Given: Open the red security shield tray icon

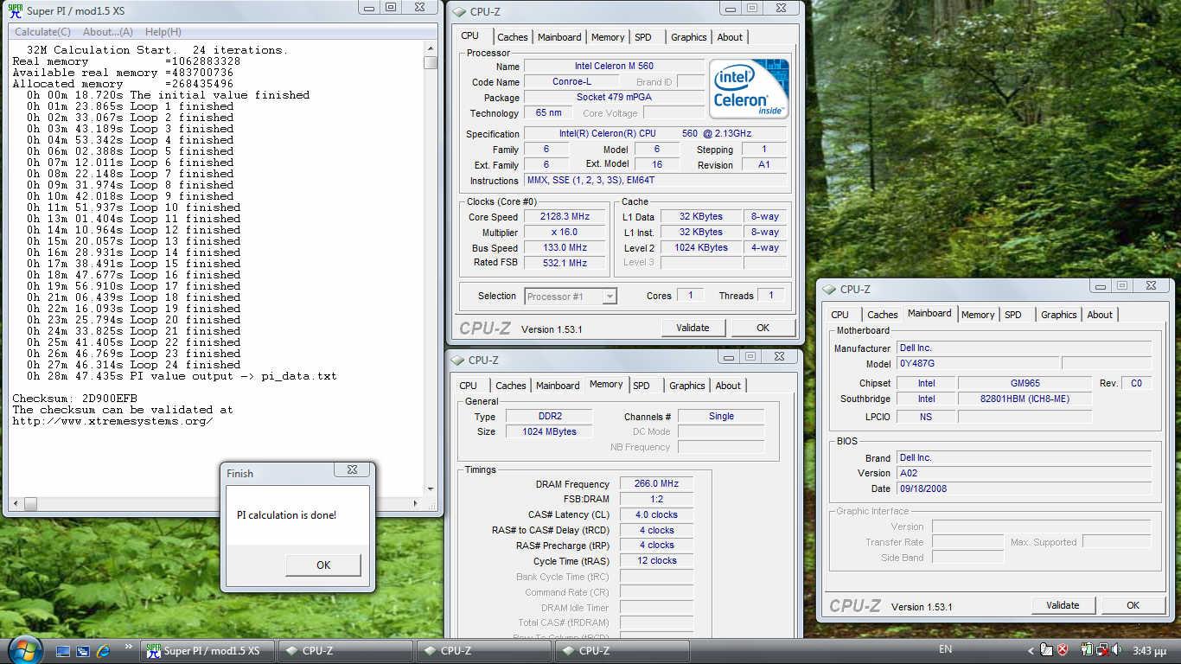Looking at the screenshot, I should tap(1063, 650).
